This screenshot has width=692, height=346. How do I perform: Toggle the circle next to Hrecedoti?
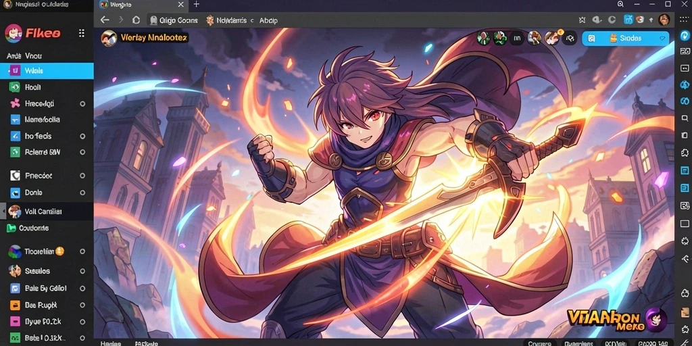(82, 103)
